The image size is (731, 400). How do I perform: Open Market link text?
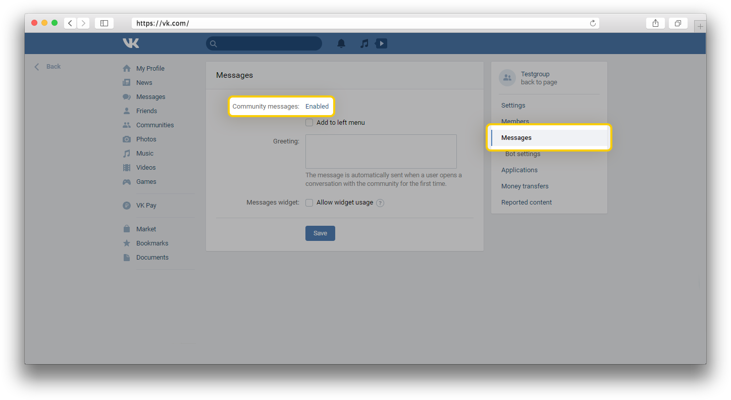pyautogui.click(x=146, y=229)
